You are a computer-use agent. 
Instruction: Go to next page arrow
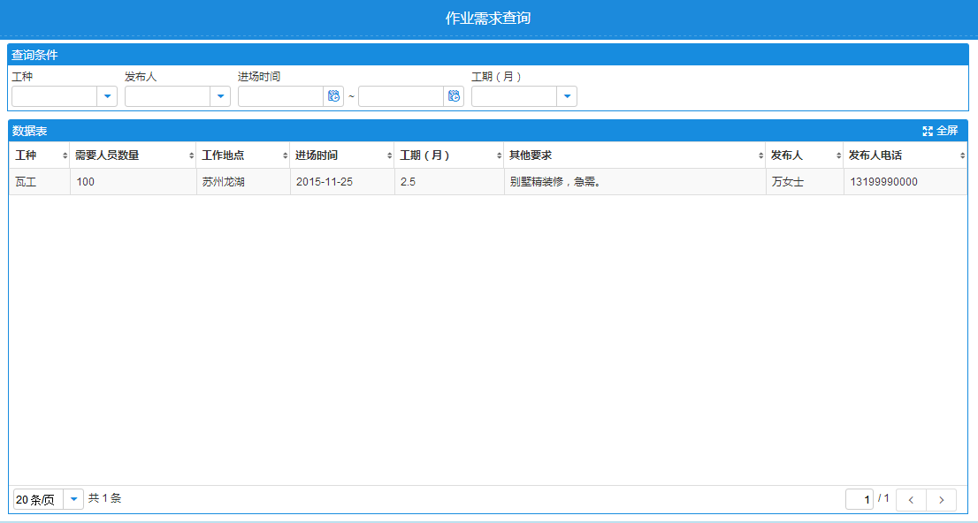(941, 500)
